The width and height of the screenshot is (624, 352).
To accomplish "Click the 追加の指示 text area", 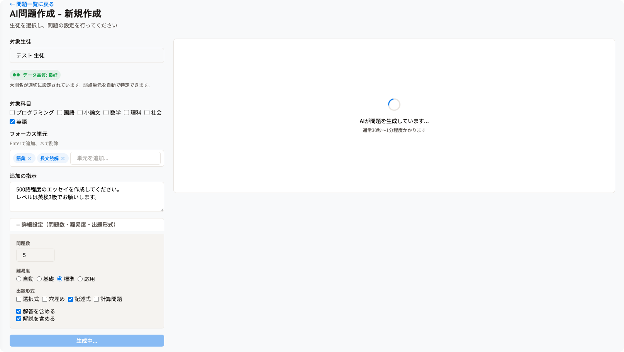I will tap(86, 197).
